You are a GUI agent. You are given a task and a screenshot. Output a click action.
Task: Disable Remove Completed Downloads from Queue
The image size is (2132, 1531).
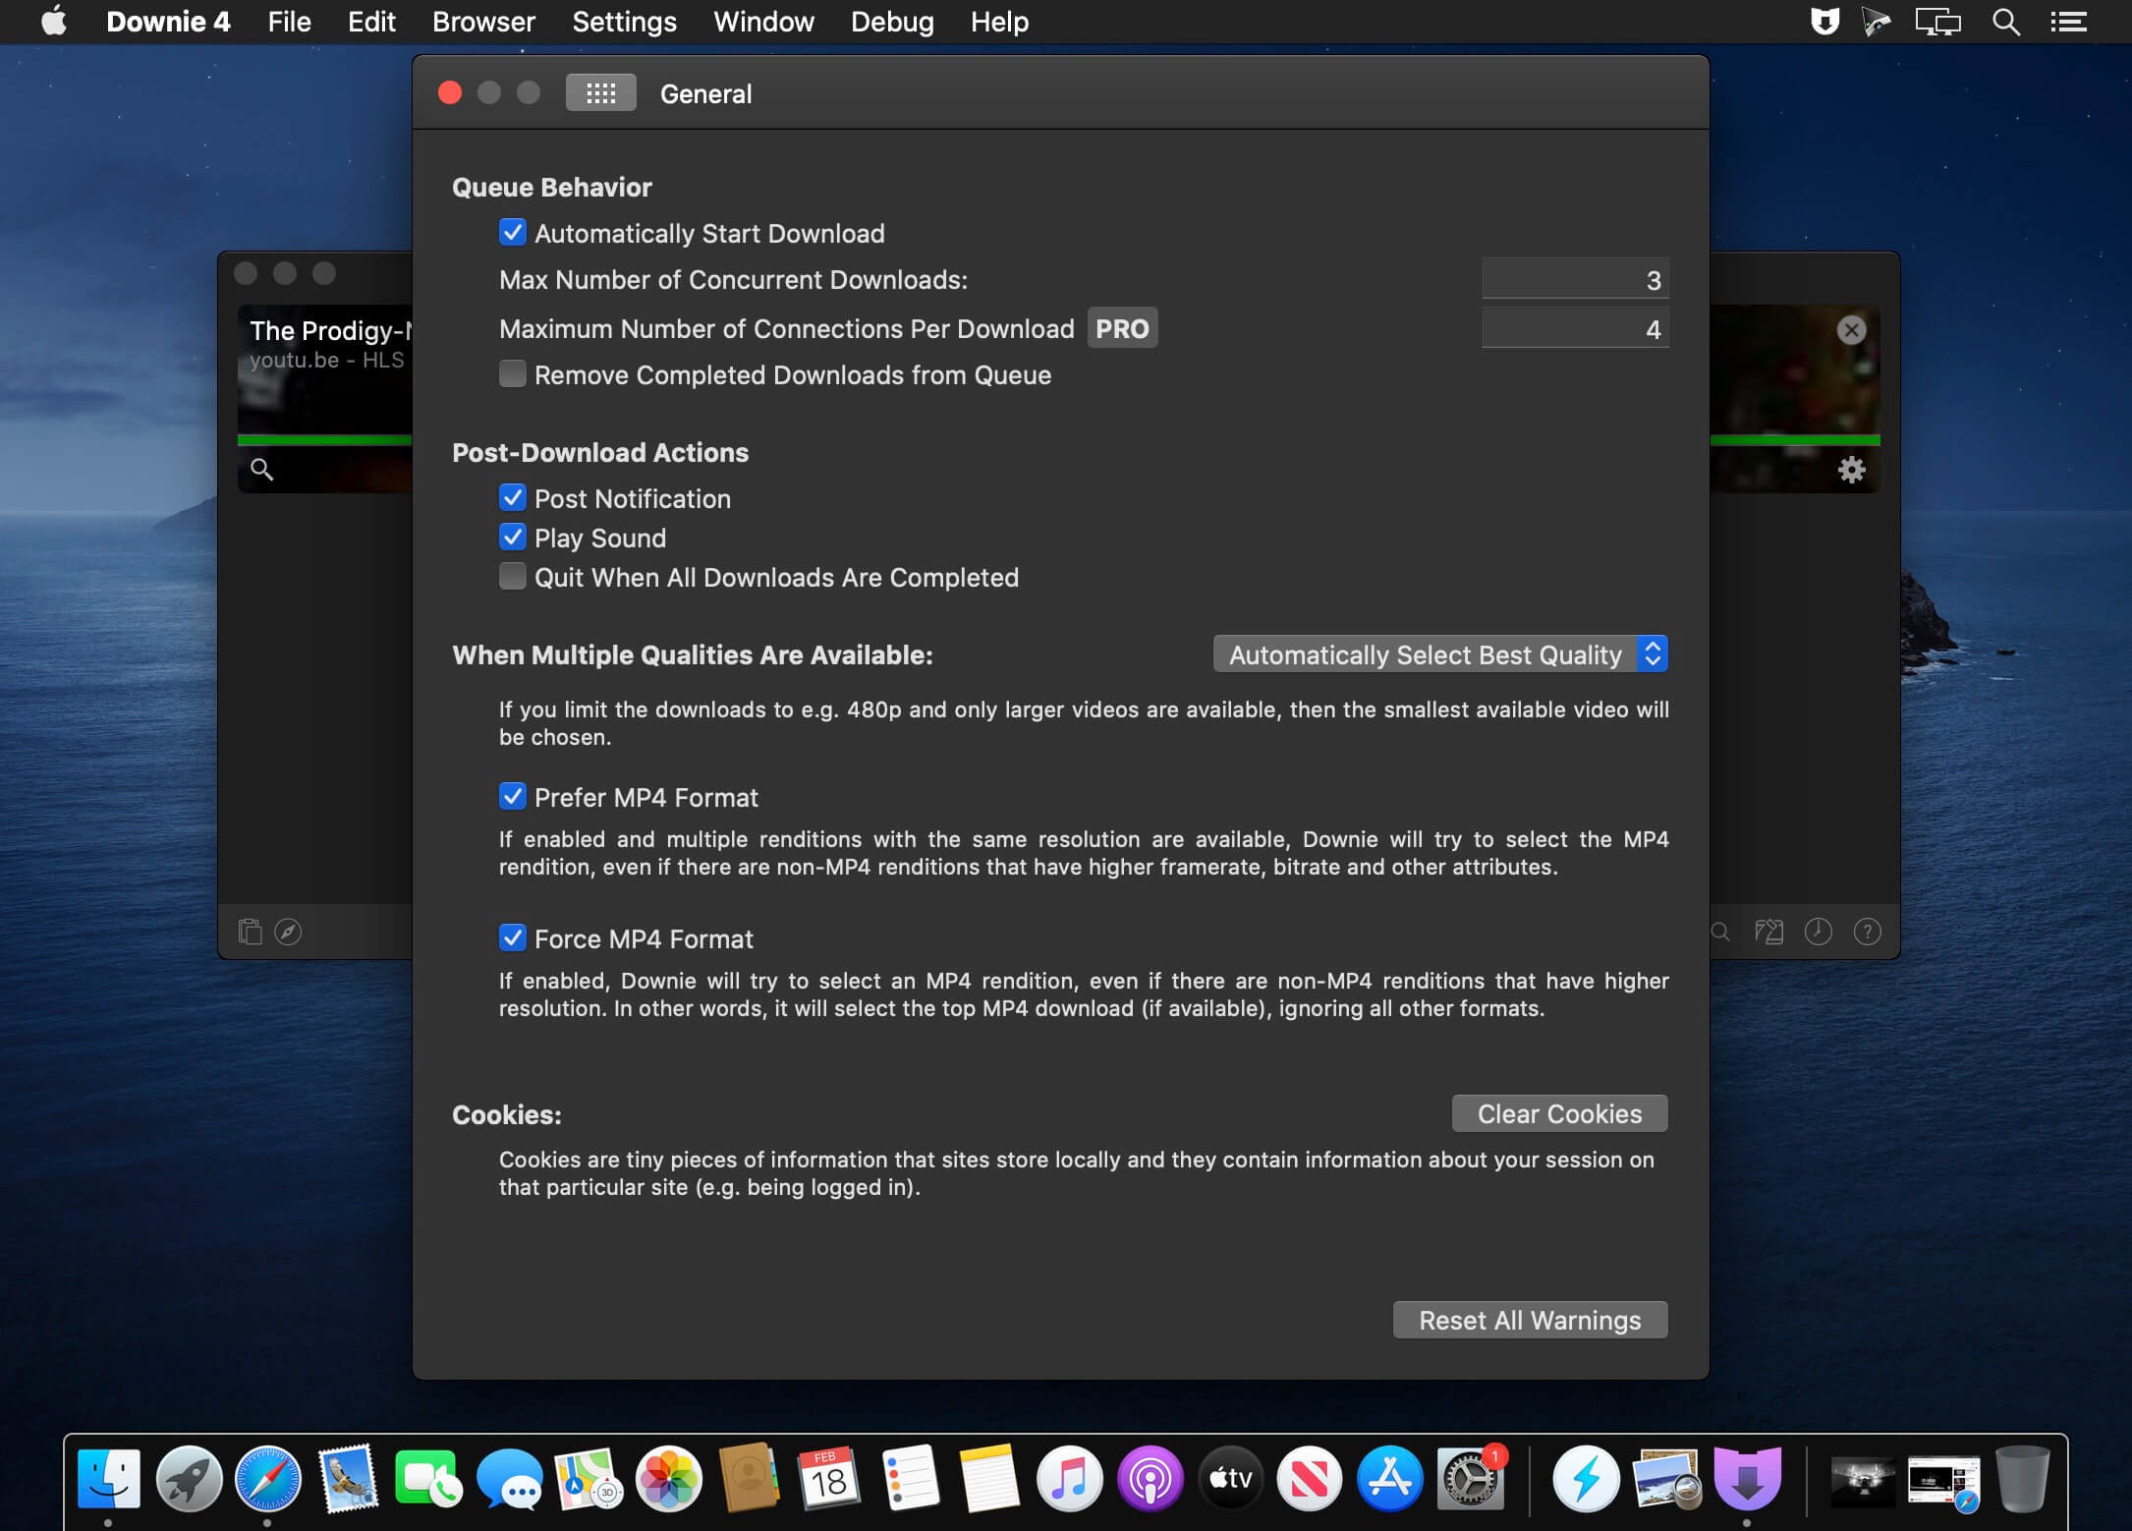coord(512,374)
